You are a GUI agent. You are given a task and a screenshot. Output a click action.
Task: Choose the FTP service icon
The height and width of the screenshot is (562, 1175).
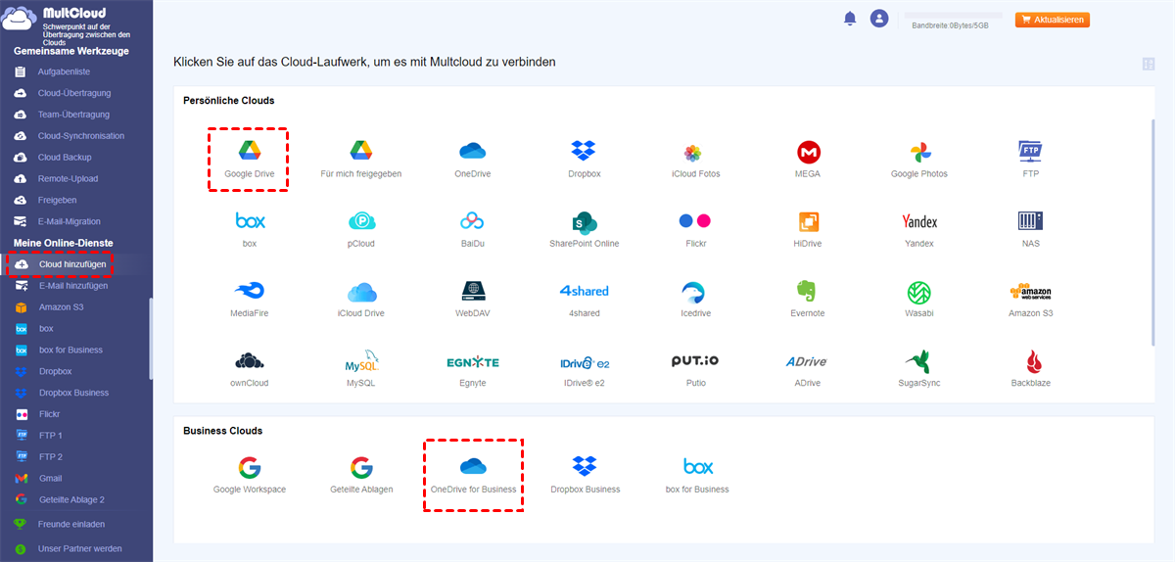click(1030, 151)
